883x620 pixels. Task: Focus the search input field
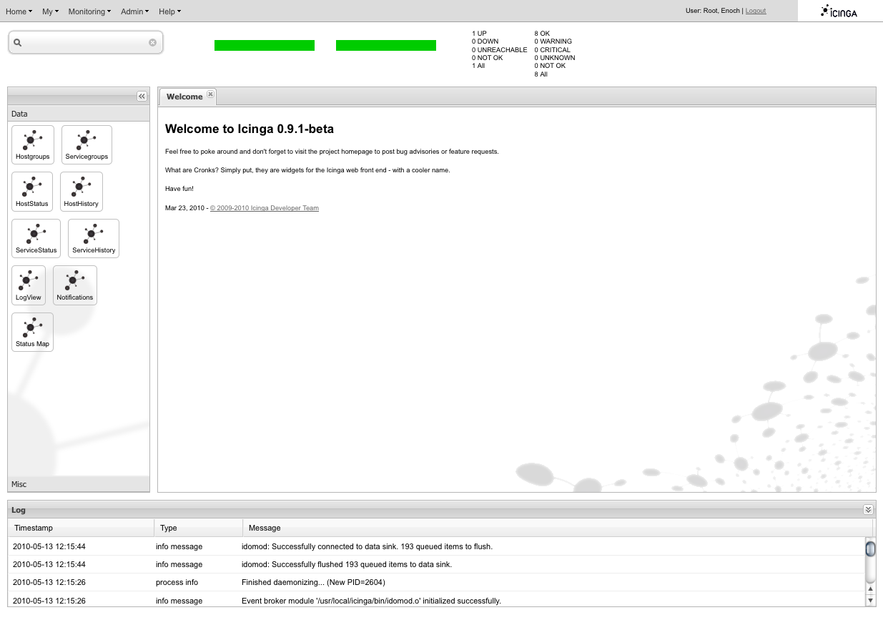(86, 43)
